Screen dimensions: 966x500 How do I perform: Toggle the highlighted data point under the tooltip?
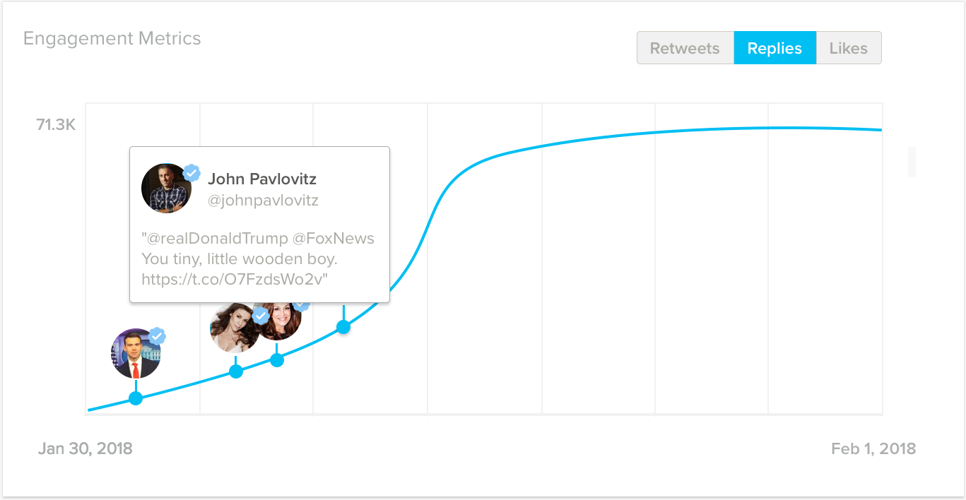(x=343, y=326)
